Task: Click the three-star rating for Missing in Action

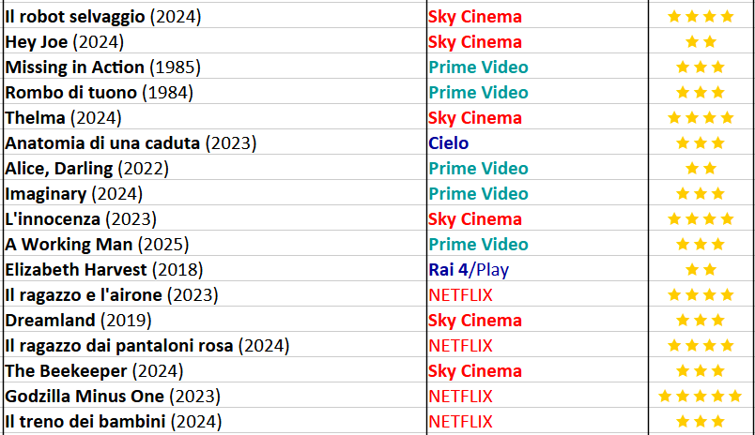Action: coord(701,67)
